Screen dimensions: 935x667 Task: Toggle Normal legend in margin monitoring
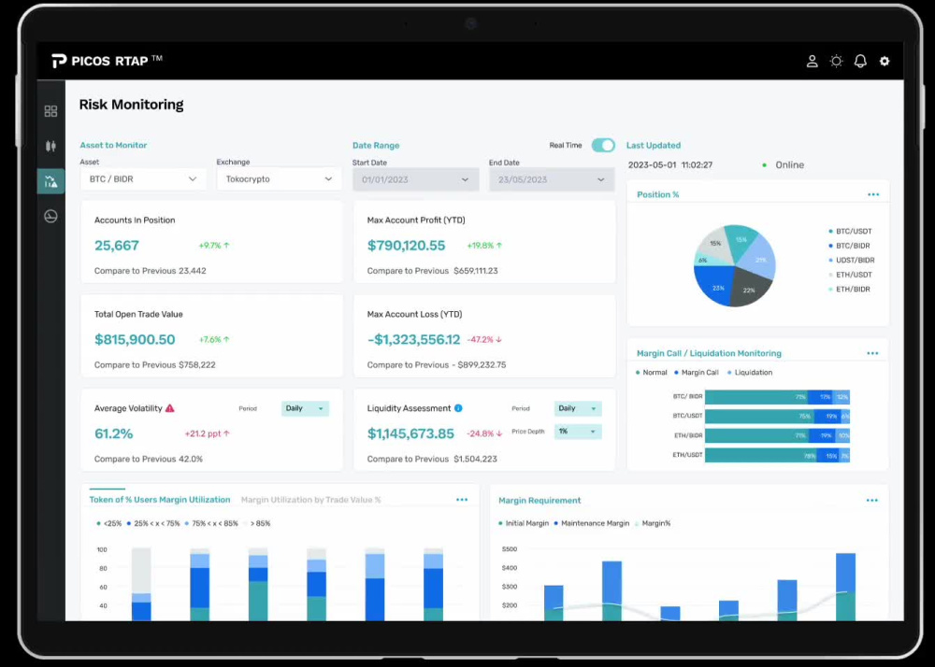pos(651,372)
